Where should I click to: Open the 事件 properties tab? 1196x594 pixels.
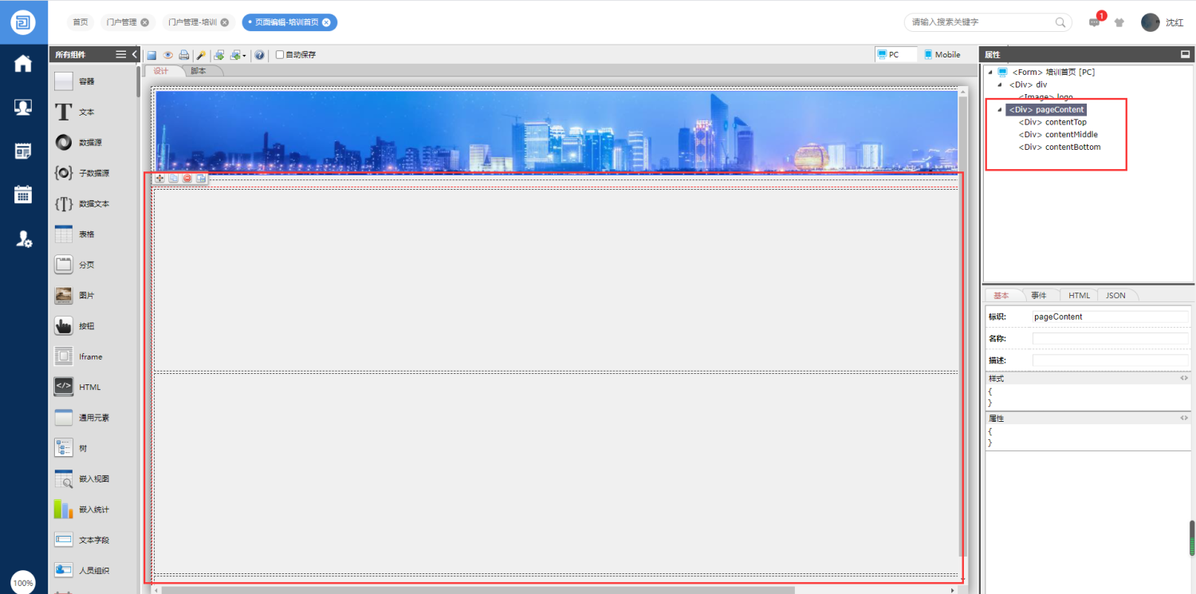coord(1039,295)
